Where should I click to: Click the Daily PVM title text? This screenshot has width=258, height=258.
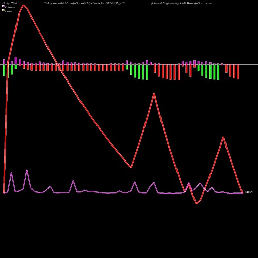point(9,3)
